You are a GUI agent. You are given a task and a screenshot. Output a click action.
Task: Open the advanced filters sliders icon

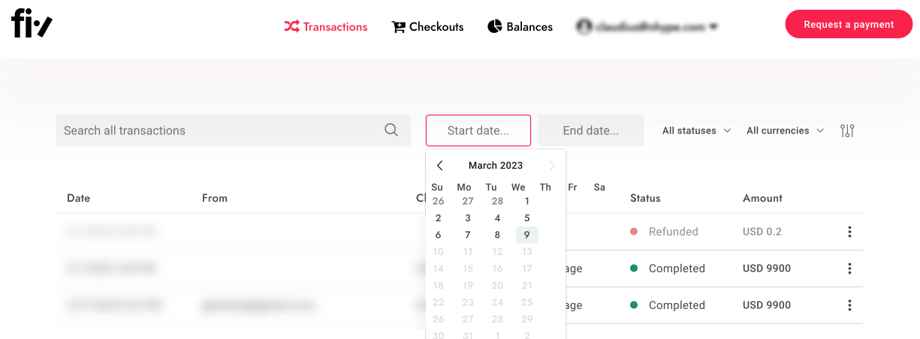(x=847, y=130)
